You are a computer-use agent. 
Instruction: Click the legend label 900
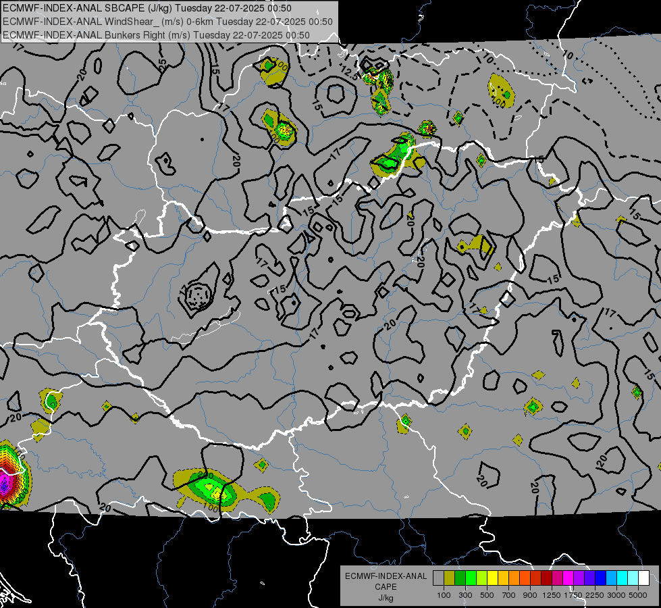tap(530, 595)
